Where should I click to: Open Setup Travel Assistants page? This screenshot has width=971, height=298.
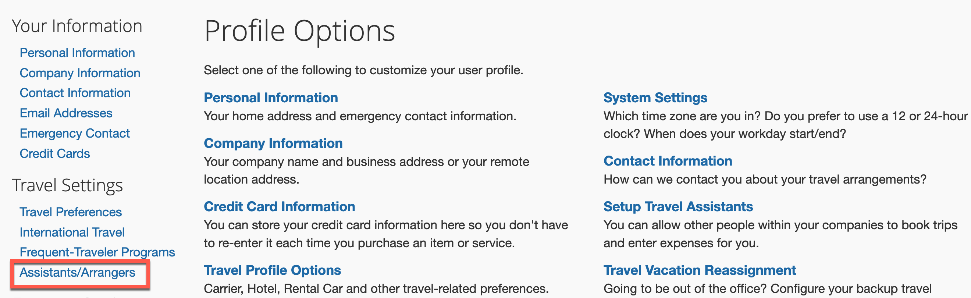[679, 206]
